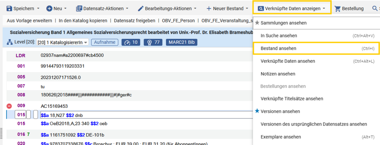Viewport: 380px width, 145px height.
Task: Click the Speichern floppy disk icon
Action: [9, 9]
